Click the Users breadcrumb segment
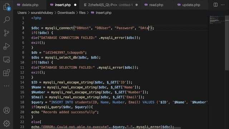 tap(22, 13)
